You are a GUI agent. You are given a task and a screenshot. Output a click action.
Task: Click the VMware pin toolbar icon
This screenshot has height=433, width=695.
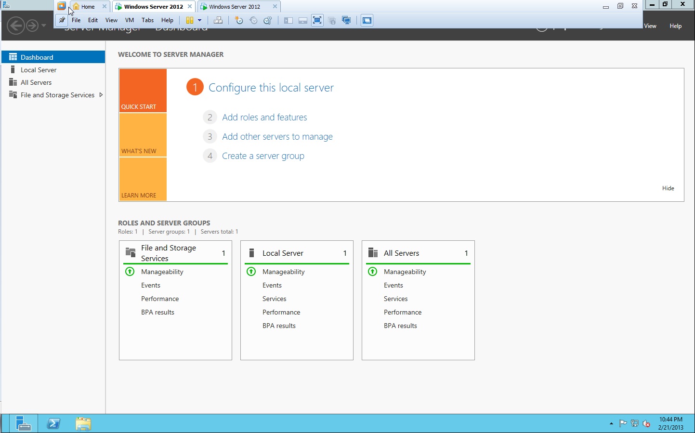coord(62,20)
